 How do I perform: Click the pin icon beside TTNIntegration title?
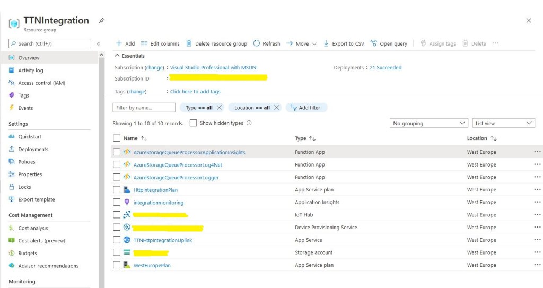[x=101, y=21]
